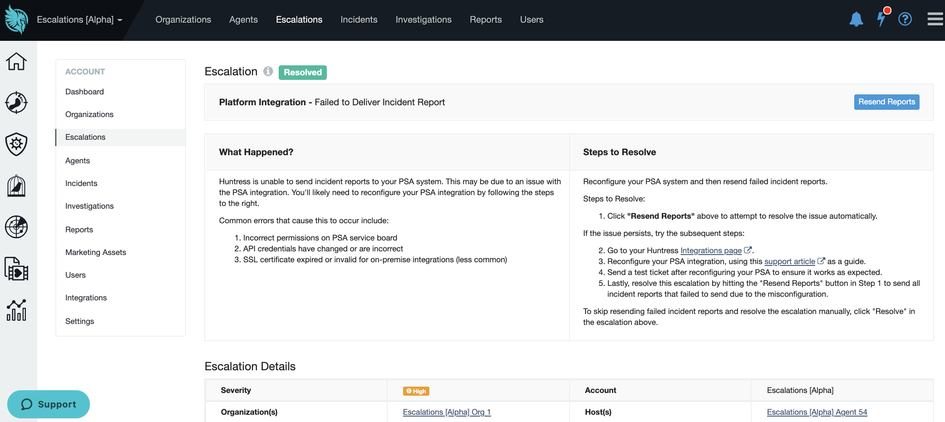The image size is (945, 422).
Task: Open the radar external recon icon
Action: pyautogui.click(x=16, y=227)
